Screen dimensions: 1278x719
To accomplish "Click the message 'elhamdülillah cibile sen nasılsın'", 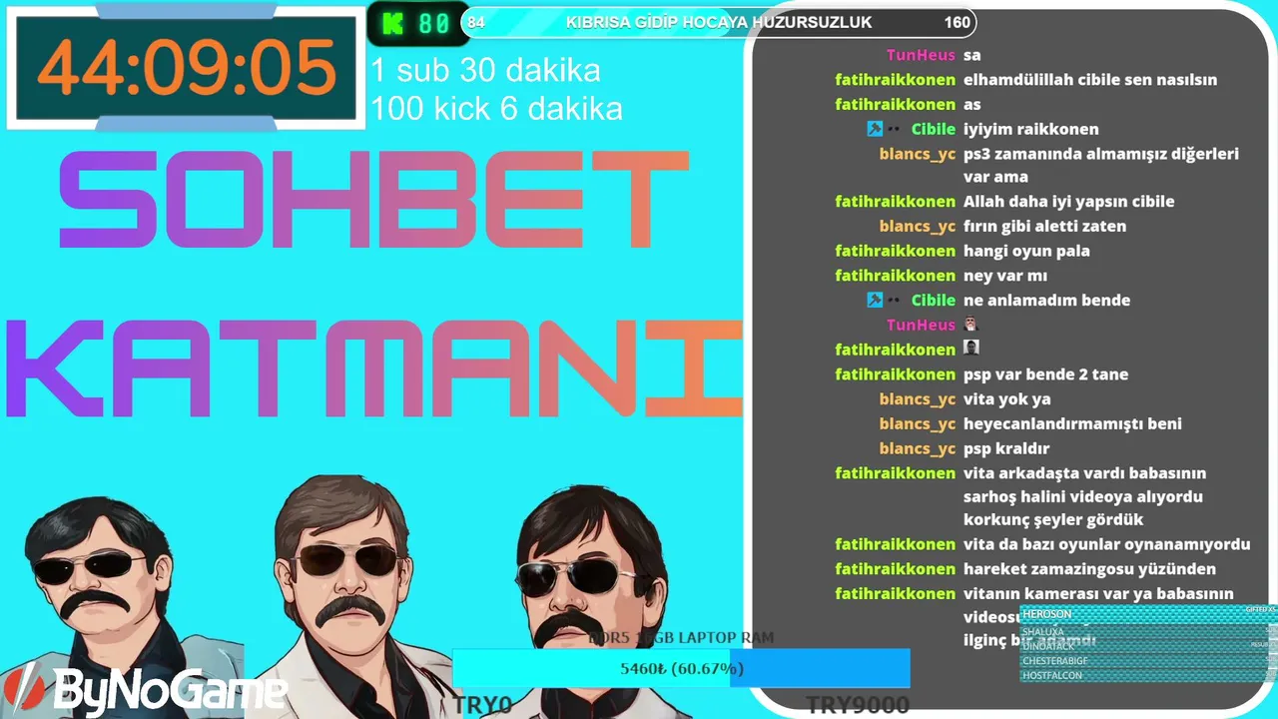I will (1090, 80).
